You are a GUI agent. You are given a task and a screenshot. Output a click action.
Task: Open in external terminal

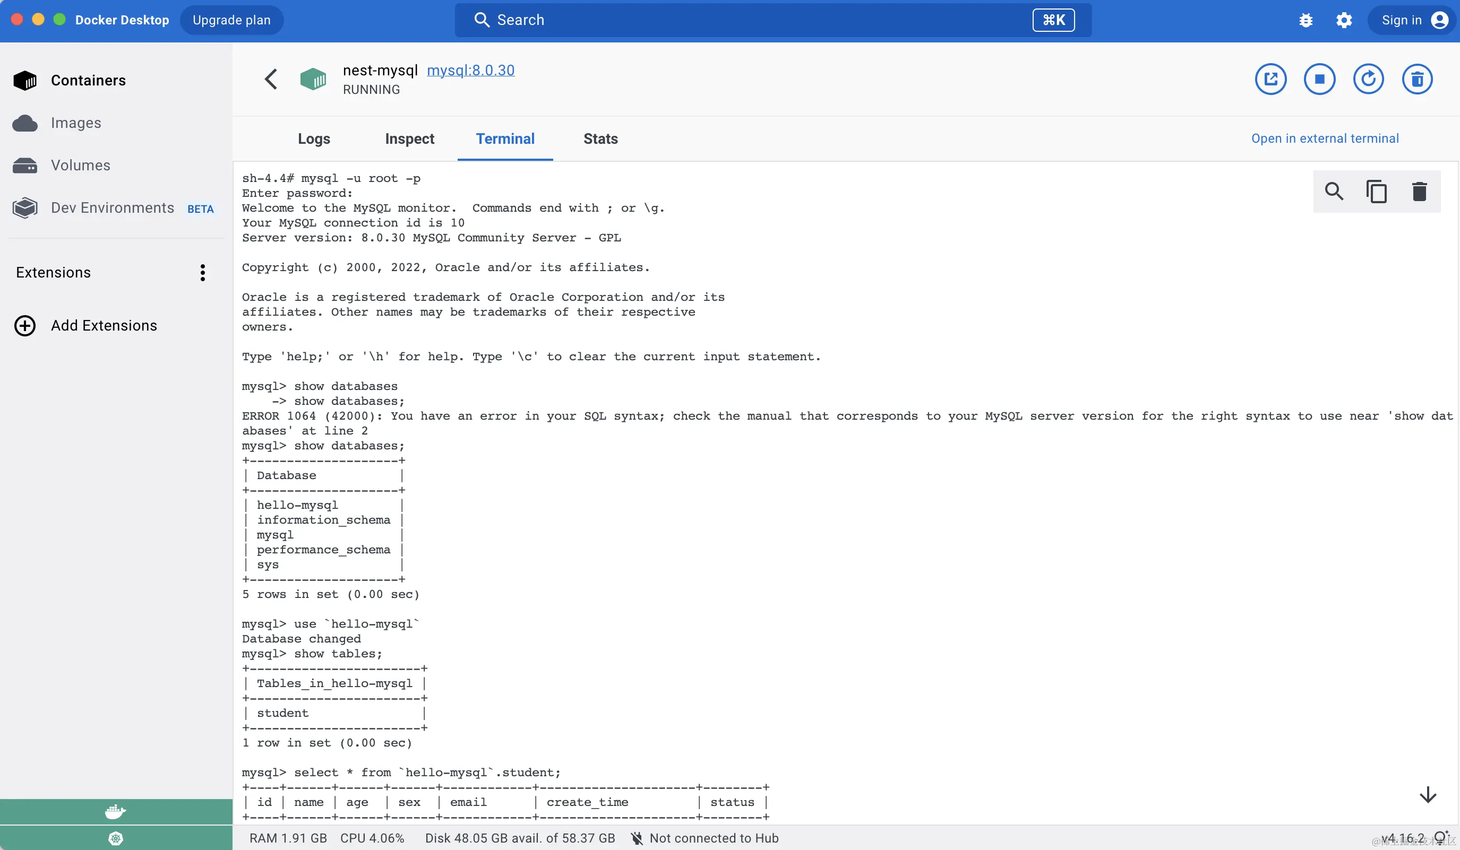(1325, 138)
